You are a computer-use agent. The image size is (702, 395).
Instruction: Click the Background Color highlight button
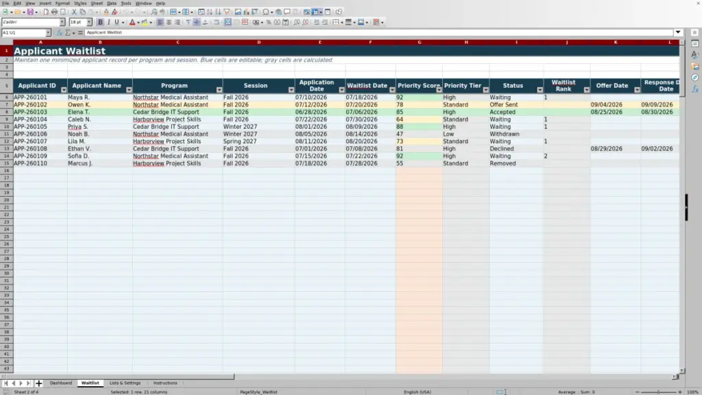tap(145, 23)
